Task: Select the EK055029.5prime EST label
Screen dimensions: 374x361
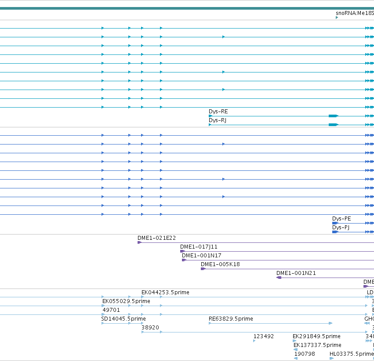Action: (126, 301)
